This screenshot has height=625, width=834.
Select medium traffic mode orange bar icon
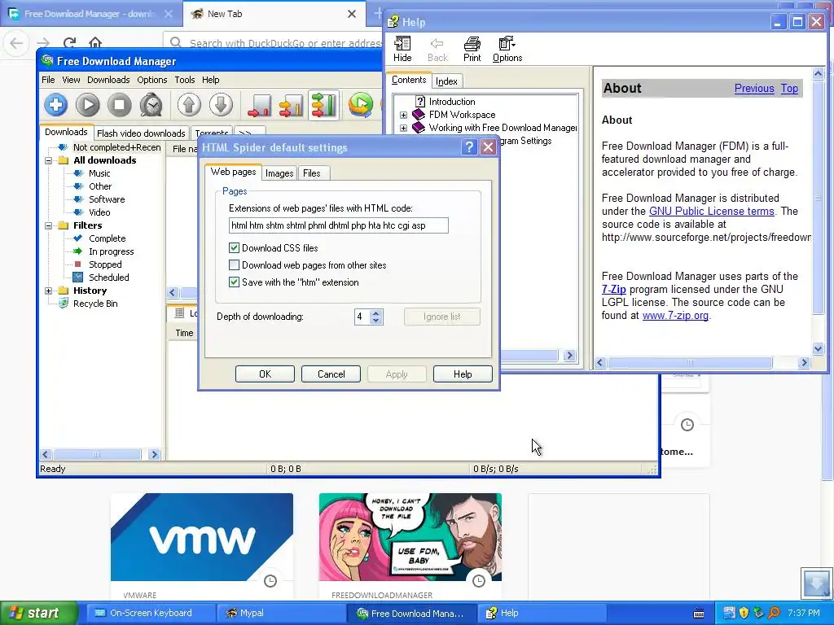pos(291,105)
